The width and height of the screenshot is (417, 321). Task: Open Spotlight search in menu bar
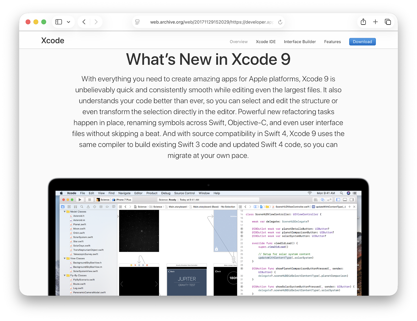(341, 193)
